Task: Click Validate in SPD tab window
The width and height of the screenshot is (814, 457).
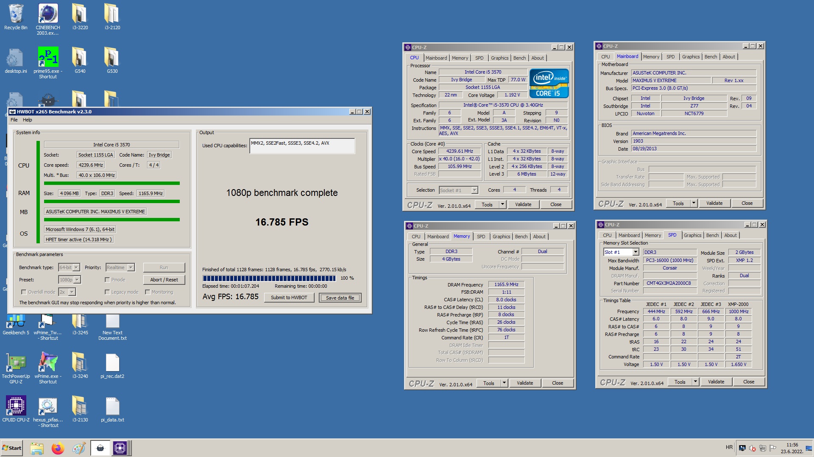Action: pyautogui.click(x=716, y=382)
